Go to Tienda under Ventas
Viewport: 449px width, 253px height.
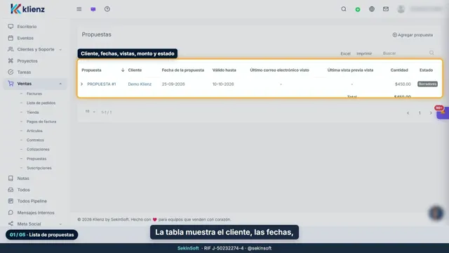[x=33, y=112]
